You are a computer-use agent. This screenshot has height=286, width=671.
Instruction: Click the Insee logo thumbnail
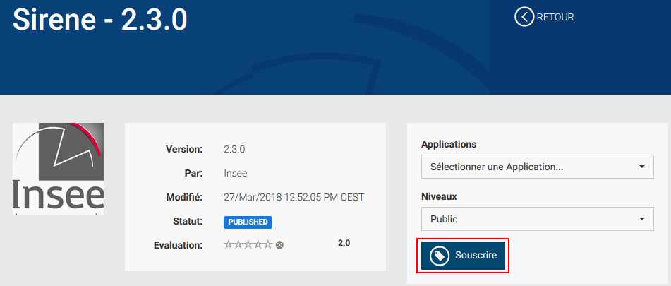(x=58, y=168)
